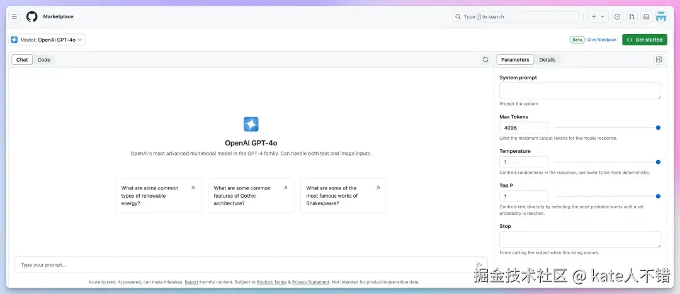Switch to the Chat tab
680x294 pixels.
22,60
